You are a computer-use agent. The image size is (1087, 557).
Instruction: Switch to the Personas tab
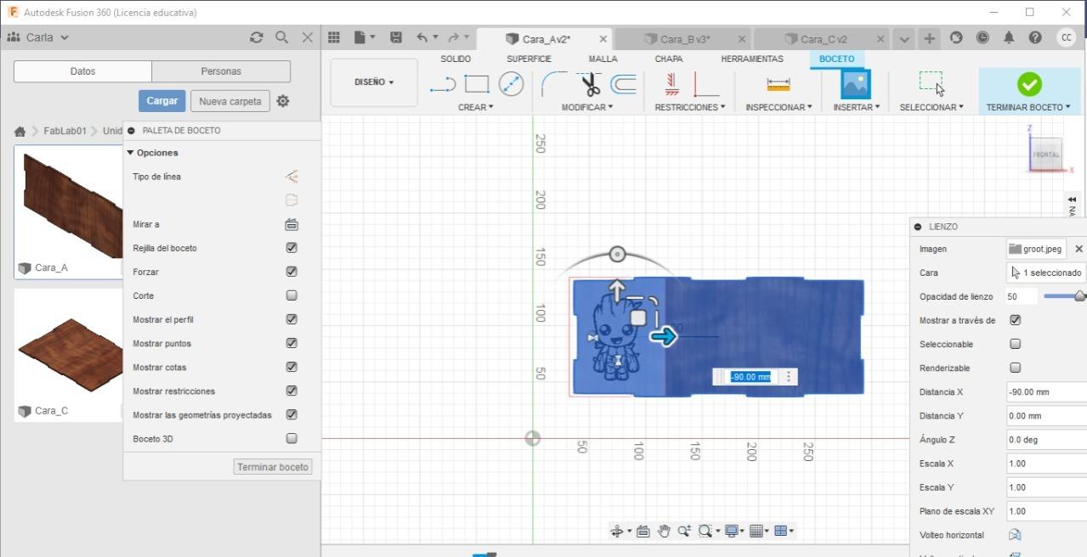(221, 71)
